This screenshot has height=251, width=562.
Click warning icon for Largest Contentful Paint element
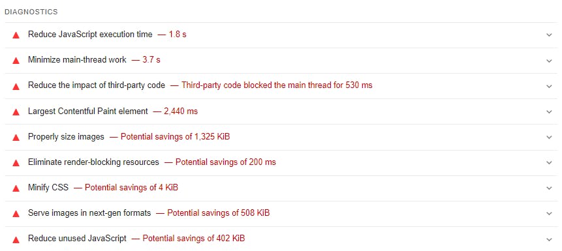coord(16,112)
